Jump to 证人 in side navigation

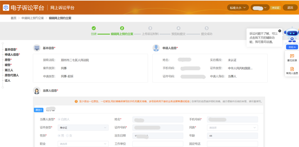[x=8, y=80]
